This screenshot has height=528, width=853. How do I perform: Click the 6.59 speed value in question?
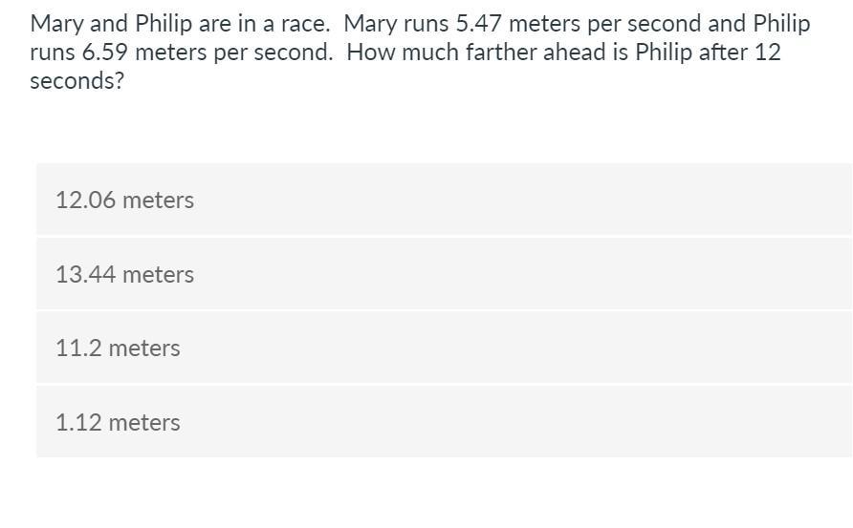[105, 53]
